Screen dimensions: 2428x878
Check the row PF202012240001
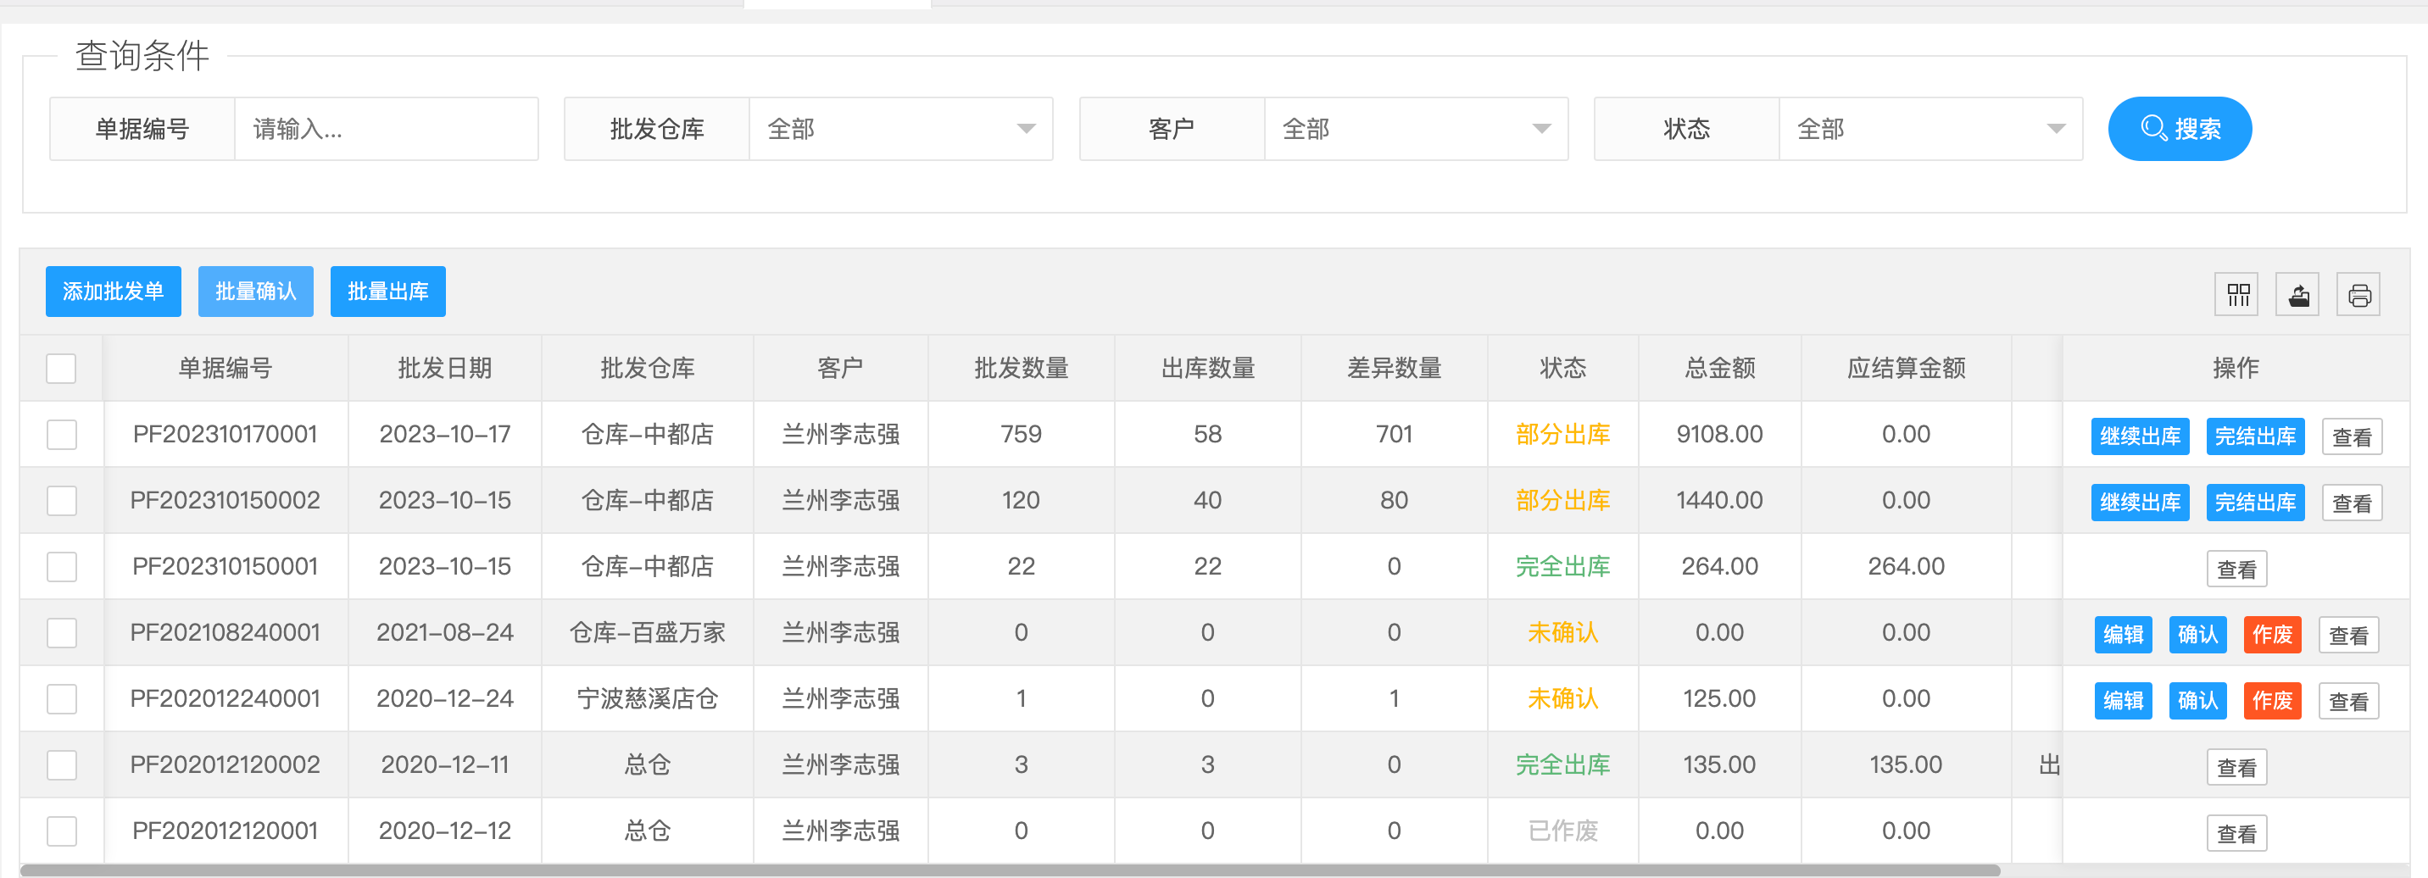pyautogui.click(x=61, y=698)
